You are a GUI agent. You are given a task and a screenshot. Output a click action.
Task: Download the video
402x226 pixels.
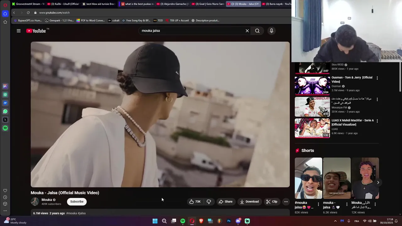point(249,202)
